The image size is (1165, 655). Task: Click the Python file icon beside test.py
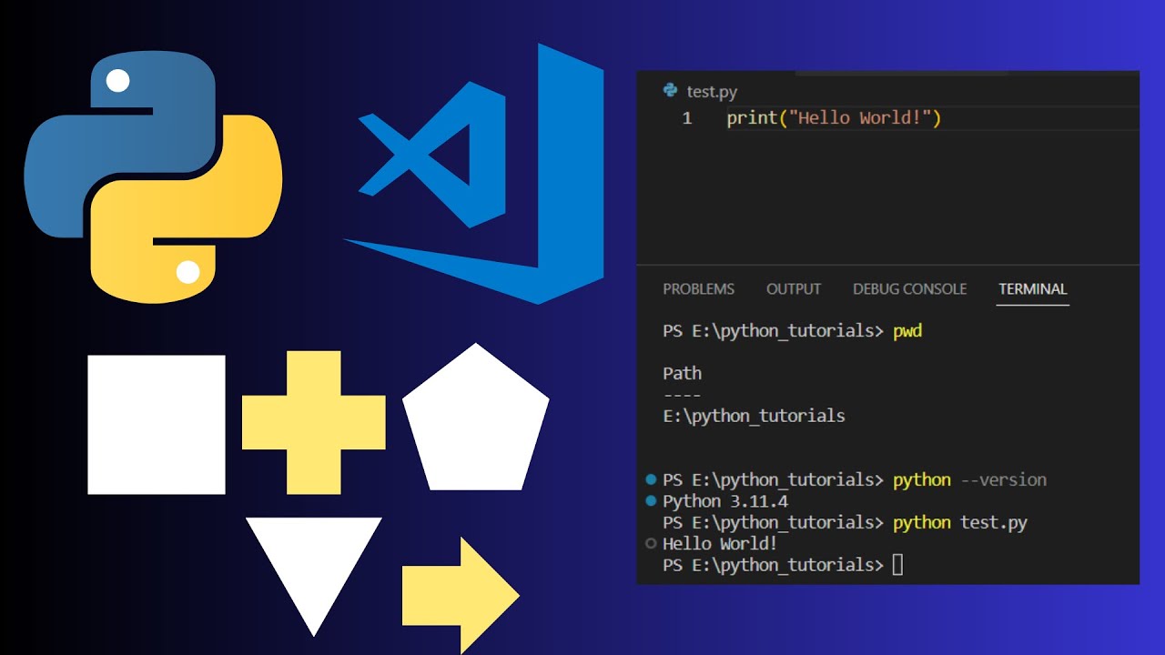[671, 90]
